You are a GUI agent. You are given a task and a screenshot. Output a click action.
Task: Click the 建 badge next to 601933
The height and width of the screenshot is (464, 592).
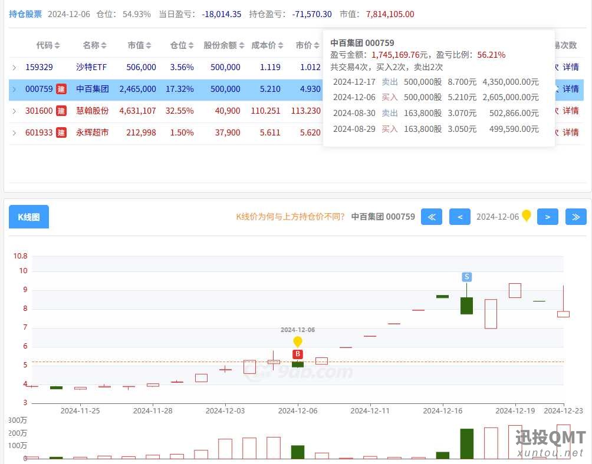[61, 132]
